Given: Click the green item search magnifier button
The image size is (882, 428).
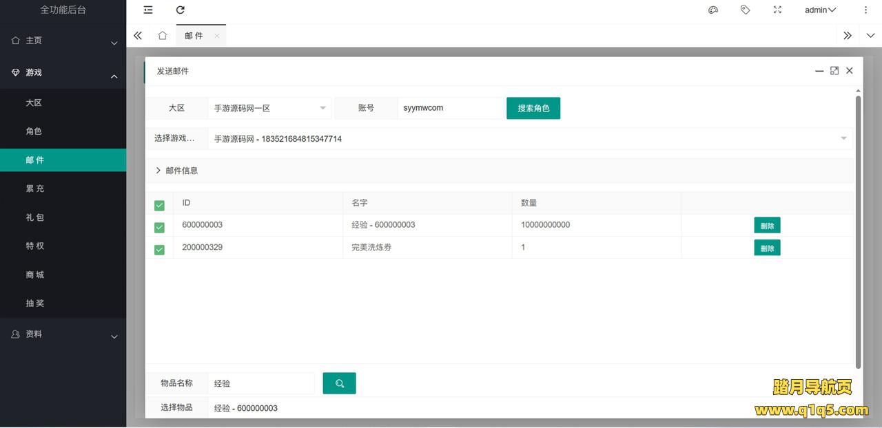Looking at the screenshot, I should pos(339,383).
